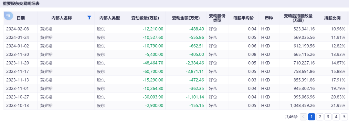
Task: Select the date 2023-11-30 cell
Action: coord(17,54)
